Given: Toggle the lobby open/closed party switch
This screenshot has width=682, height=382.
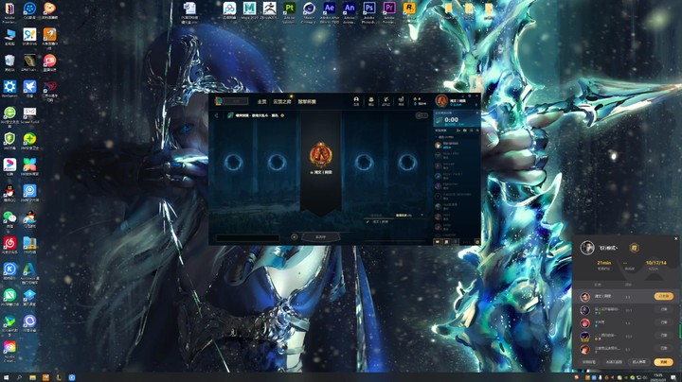Looking at the screenshot, I should [421, 115].
